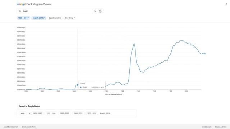The image size is (230, 129).
Task: Open the About Google Books link
Action: tap(29, 127)
